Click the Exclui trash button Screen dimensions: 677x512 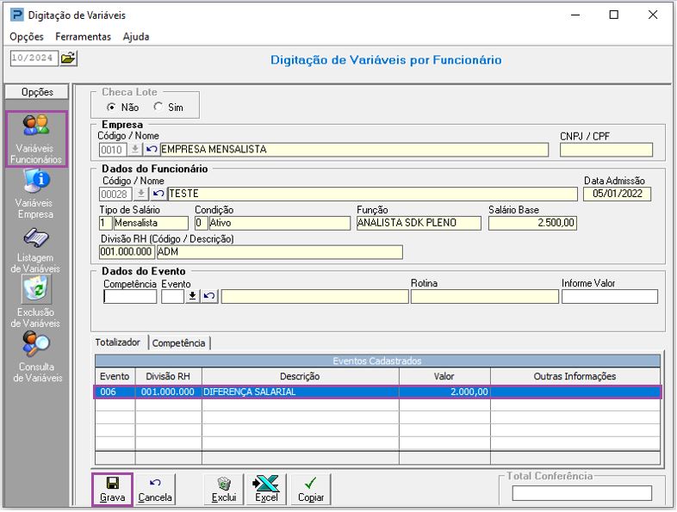(x=224, y=490)
